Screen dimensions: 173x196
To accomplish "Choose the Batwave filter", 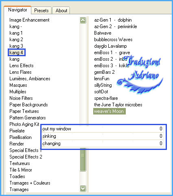I will coord(103,33).
